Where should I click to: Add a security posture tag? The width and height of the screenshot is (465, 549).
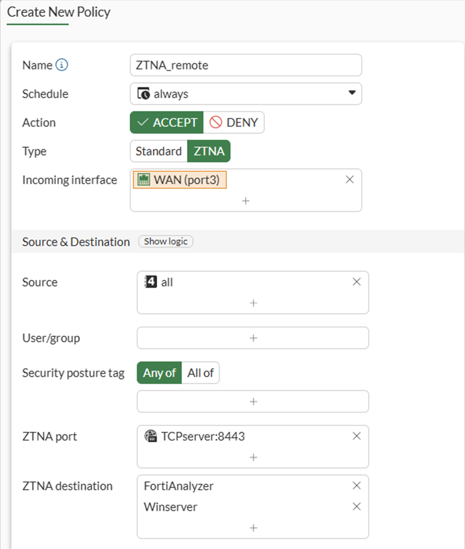[253, 401]
